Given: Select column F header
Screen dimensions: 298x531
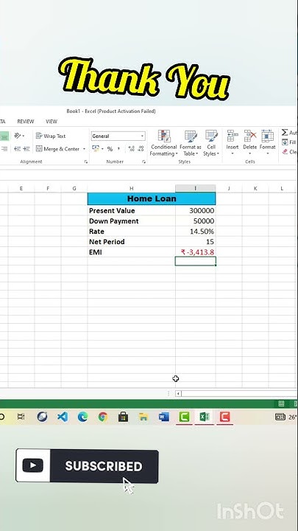Looking at the screenshot, I should pyautogui.click(x=48, y=188).
